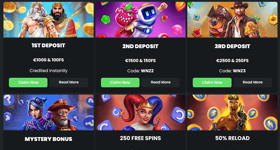Screen dimensions: 280x150
Task: Read more about the 2nd Deposit offer
Action: [x=161, y=82]
